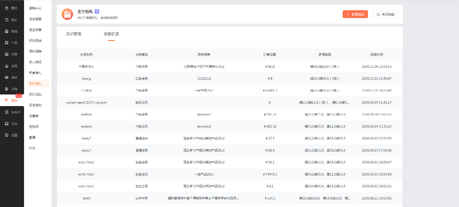Viewport: 459px width, 207px height.
Task: Click the ¥8 order amount
Action: point(270,79)
